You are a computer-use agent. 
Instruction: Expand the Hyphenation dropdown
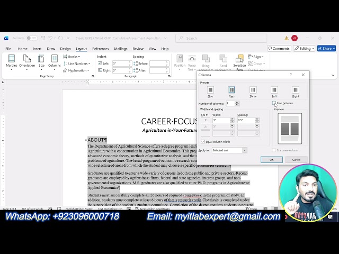(76, 70)
